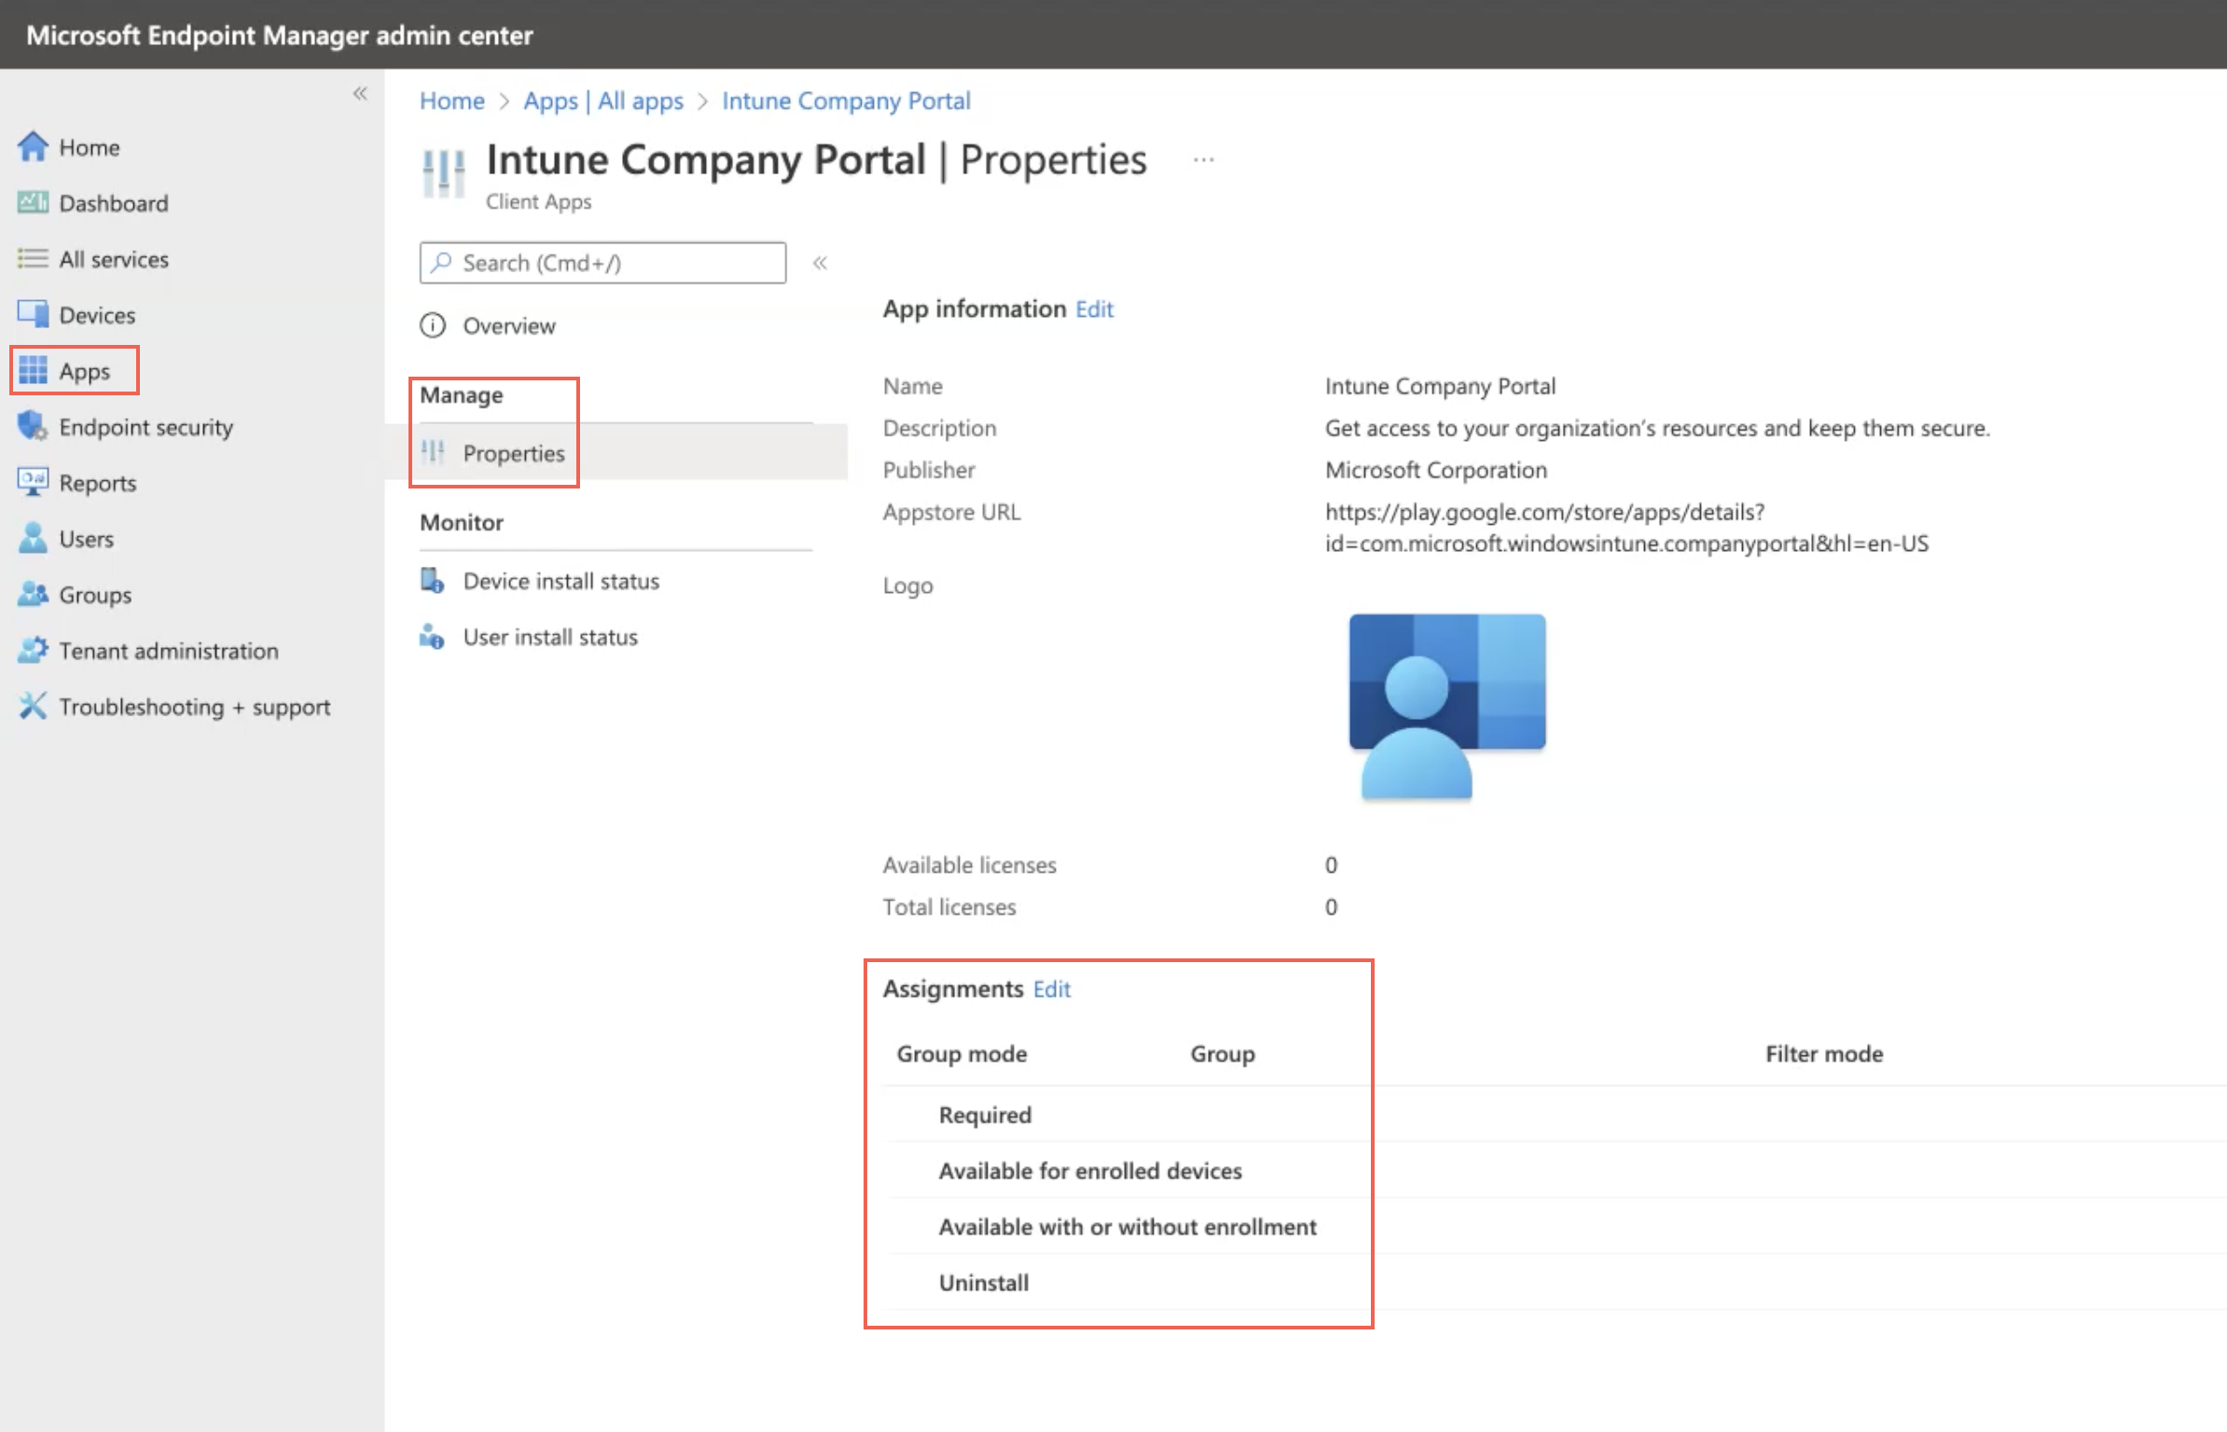Image resolution: width=2227 pixels, height=1432 pixels.
Task: Click the Appstore URL value text
Action: [x=1626, y=528]
